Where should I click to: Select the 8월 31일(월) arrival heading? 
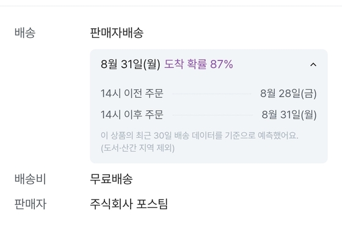point(131,64)
